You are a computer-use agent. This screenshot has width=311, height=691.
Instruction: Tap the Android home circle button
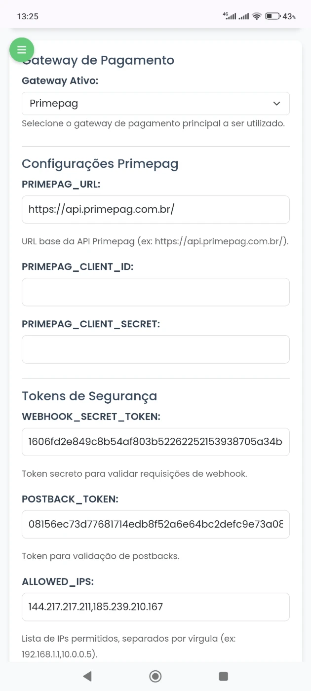pyautogui.click(x=155, y=676)
